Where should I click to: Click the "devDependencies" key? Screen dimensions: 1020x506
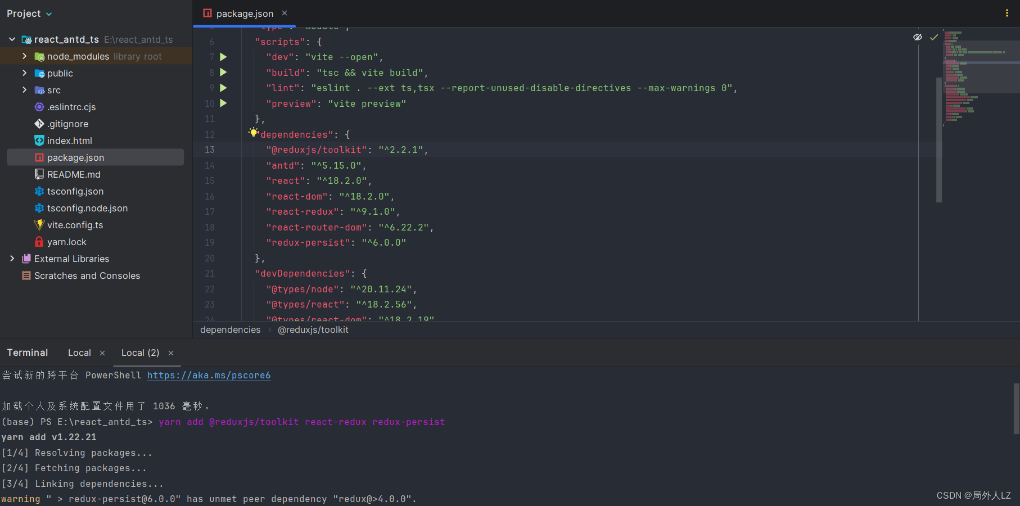303,274
